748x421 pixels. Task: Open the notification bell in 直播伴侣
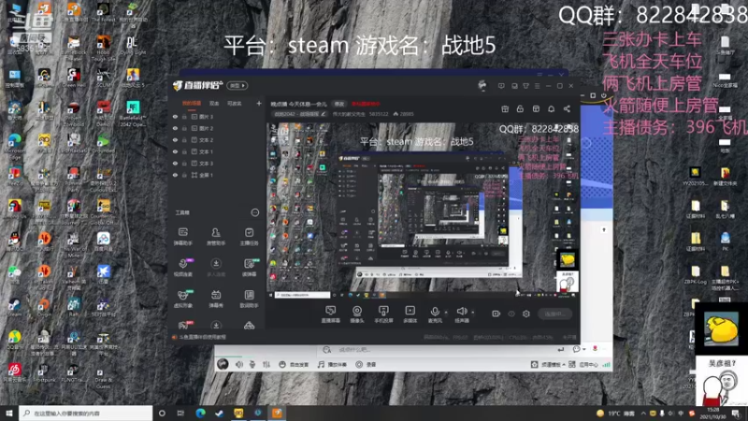551,109
